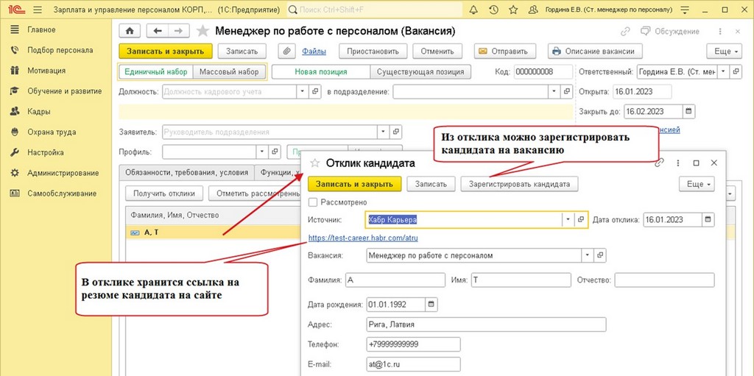Expand the Источник dropdown arrow
Image resolution: width=754 pixels, height=376 pixels.
[568, 220]
